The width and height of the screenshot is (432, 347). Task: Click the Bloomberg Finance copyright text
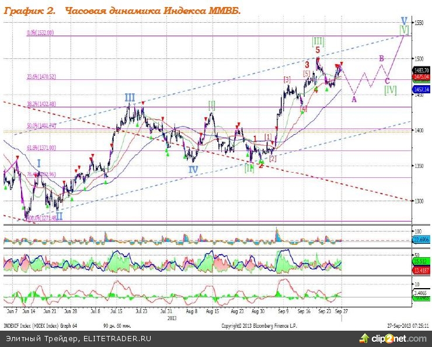point(273,325)
